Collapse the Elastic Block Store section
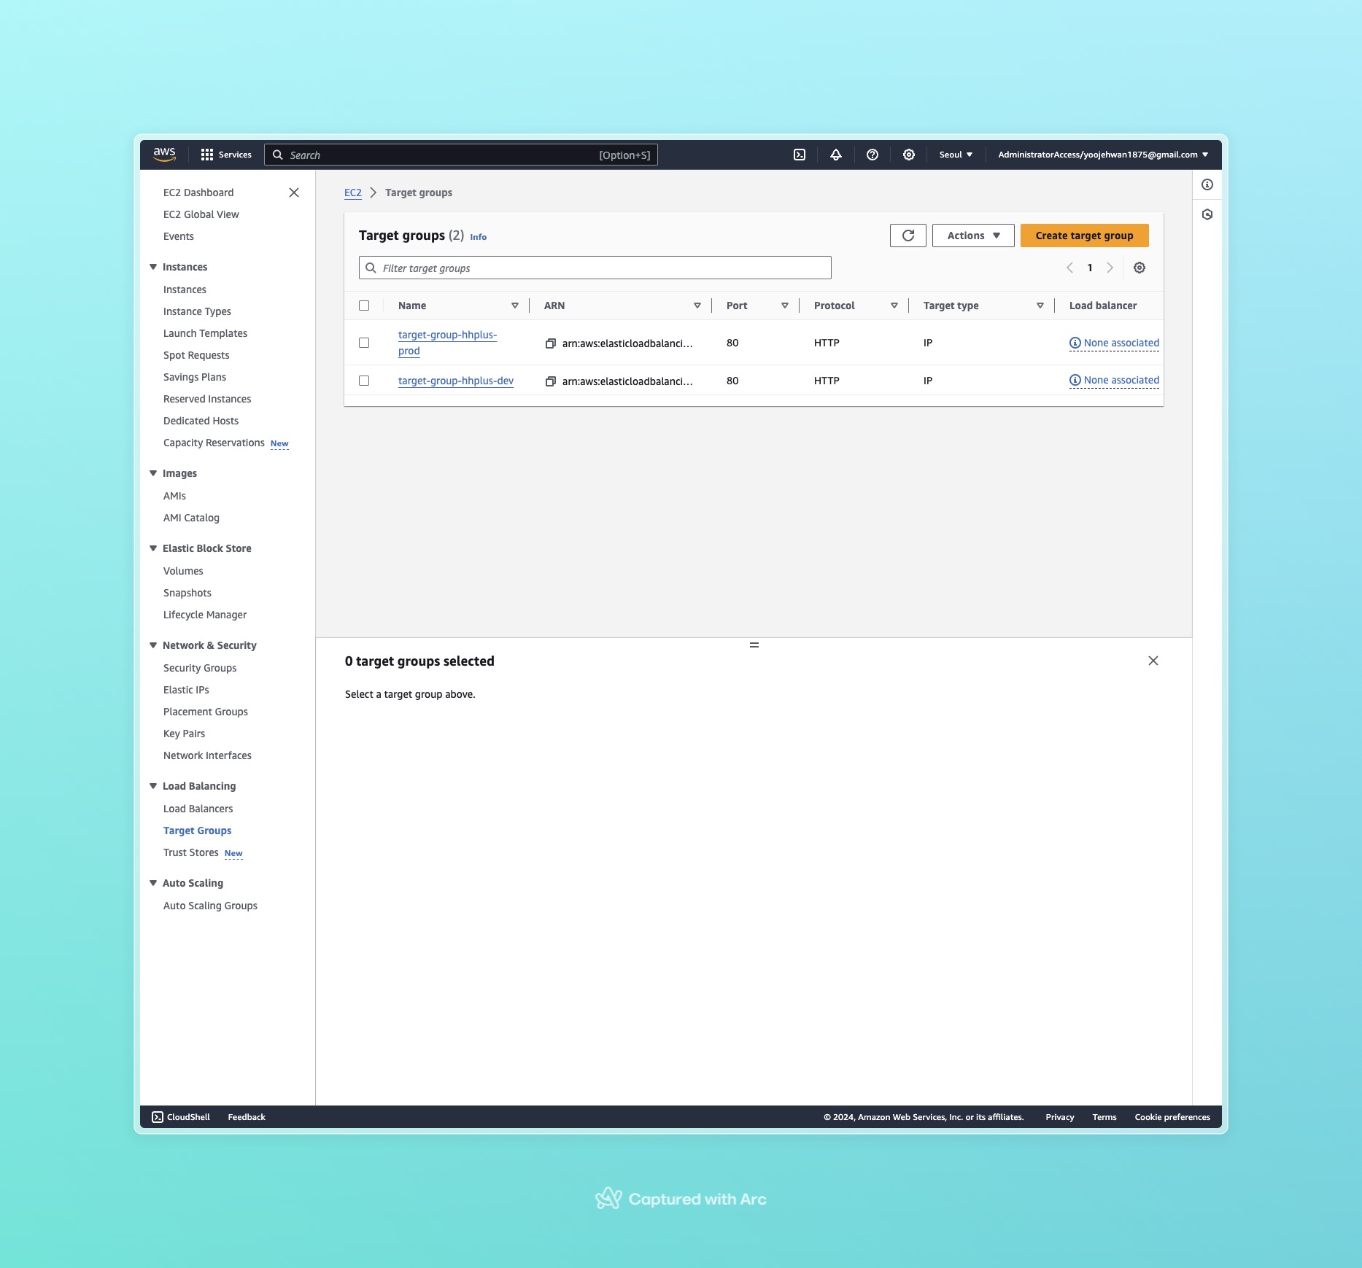The height and width of the screenshot is (1268, 1362). 153,548
